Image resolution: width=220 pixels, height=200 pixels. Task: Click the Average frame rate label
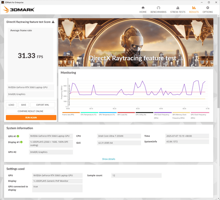[x=21, y=30]
